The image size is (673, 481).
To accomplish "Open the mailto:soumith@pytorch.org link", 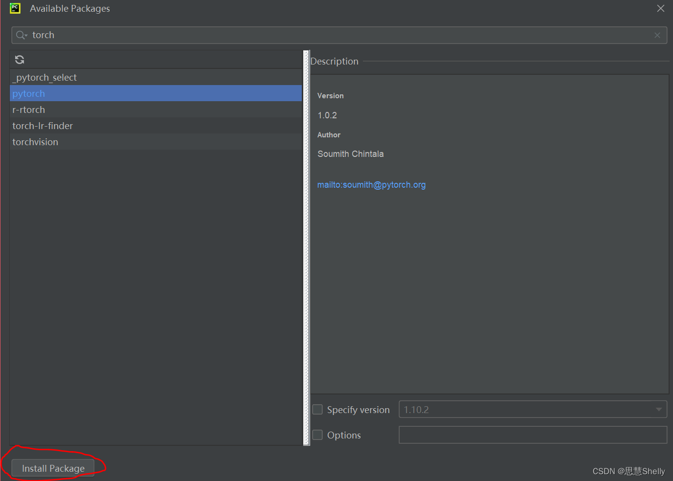I will click(x=371, y=184).
